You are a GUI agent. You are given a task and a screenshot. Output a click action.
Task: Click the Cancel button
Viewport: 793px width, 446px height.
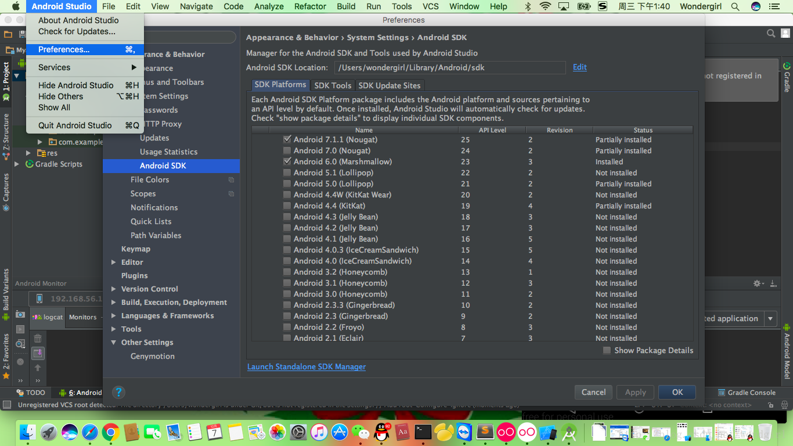(x=593, y=393)
